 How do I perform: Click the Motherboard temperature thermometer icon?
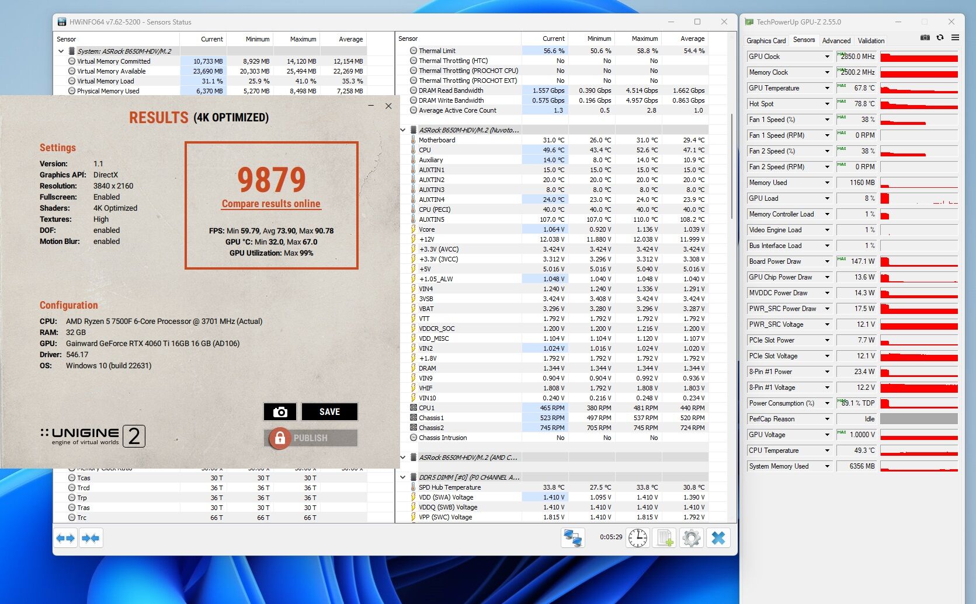pyautogui.click(x=414, y=140)
